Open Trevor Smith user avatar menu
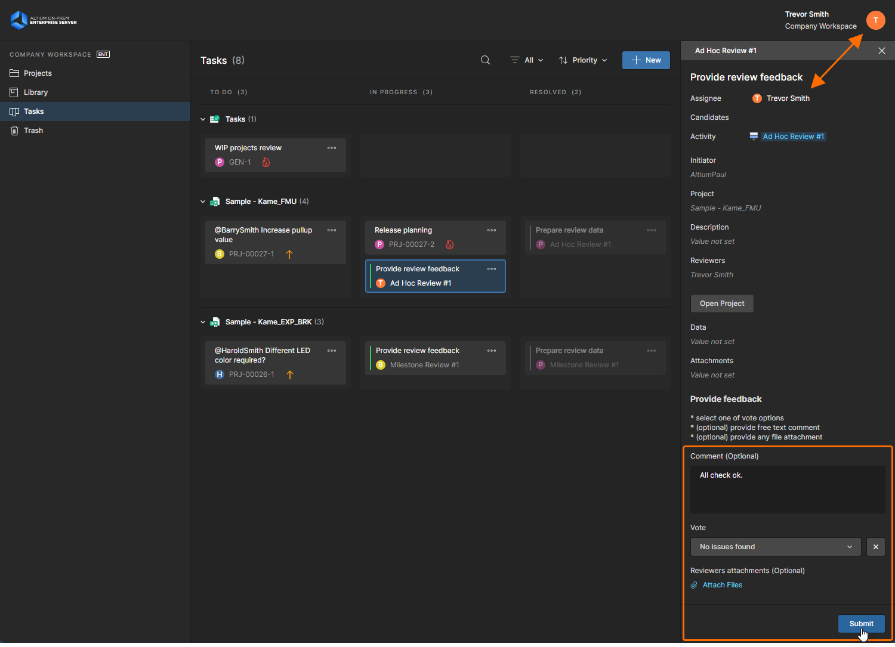This screenshot has width=895, height=647. [x=875, y=20]
